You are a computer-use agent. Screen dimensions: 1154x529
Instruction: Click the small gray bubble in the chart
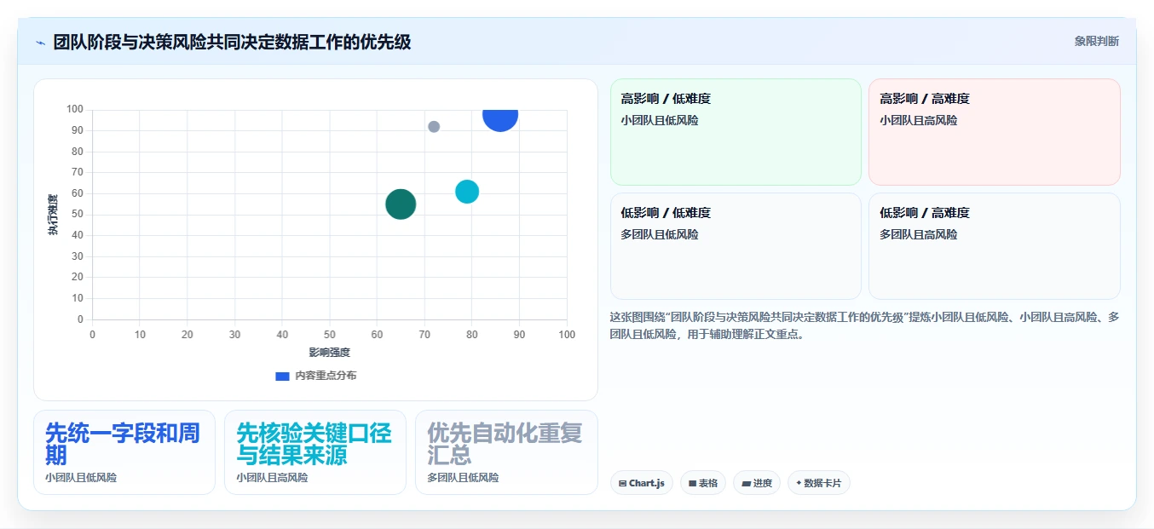(x=434, y=127)
